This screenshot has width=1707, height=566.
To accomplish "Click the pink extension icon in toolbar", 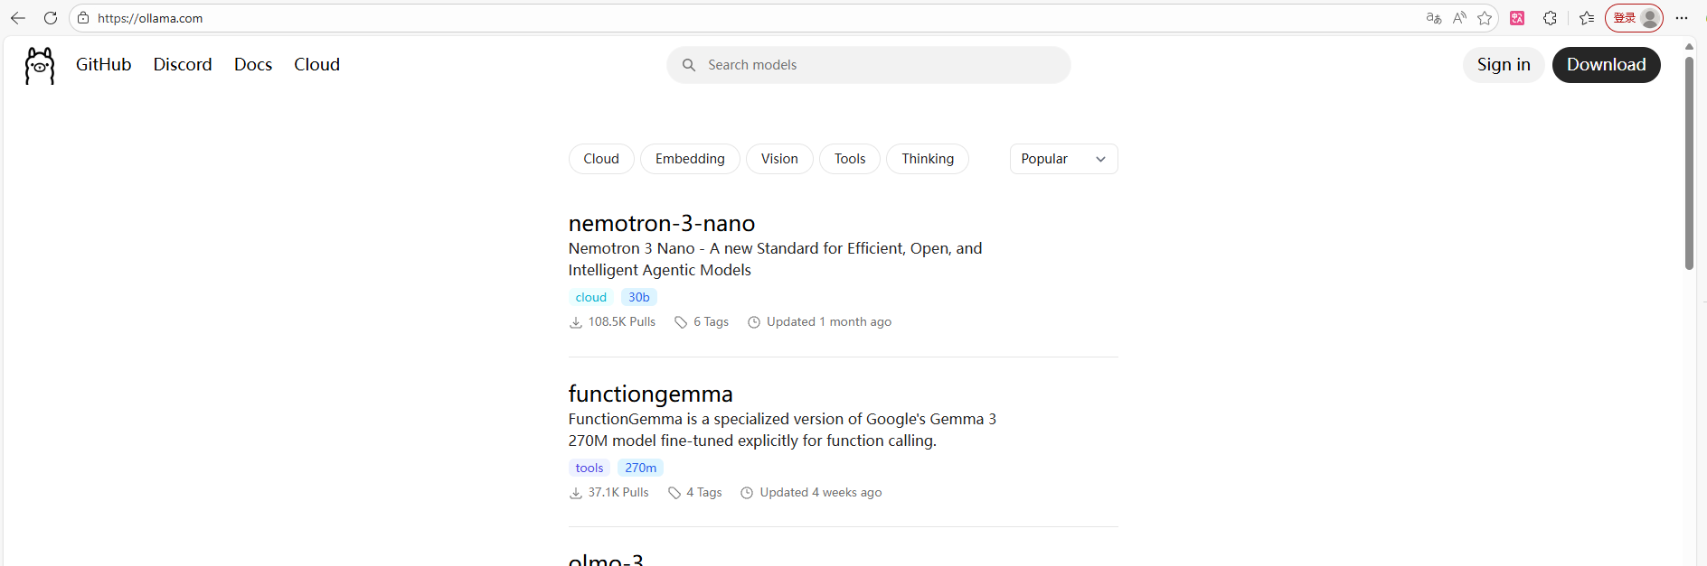I will pyautogui.click(x=1517, y=18).
